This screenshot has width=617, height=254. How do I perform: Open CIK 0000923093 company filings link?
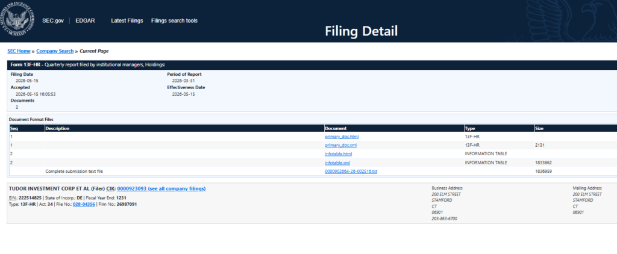pyautogui.click(x=161, y=189)
